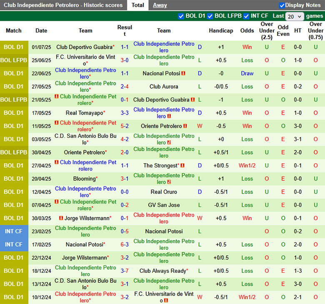
Task: Click the Date column header
Action: (x=41, y=31)
